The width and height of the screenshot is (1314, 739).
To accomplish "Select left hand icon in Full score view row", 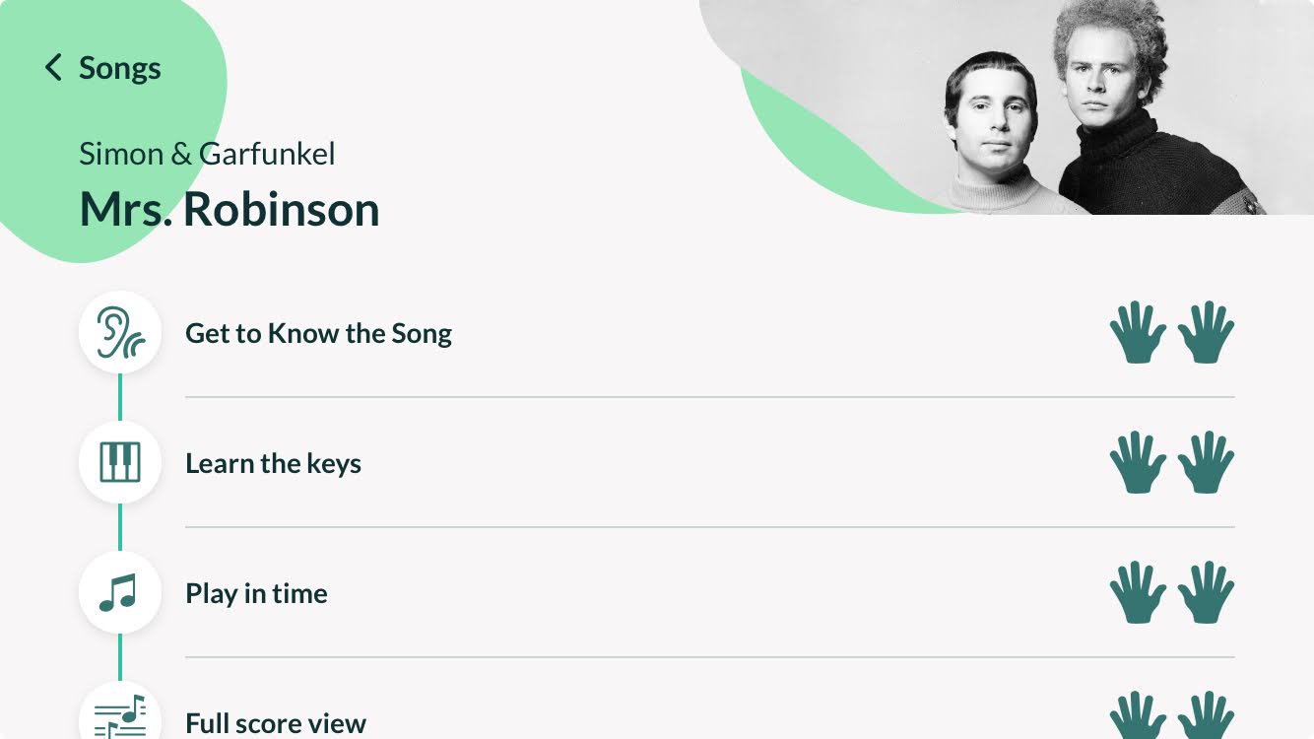I will tap(1138, 715).
